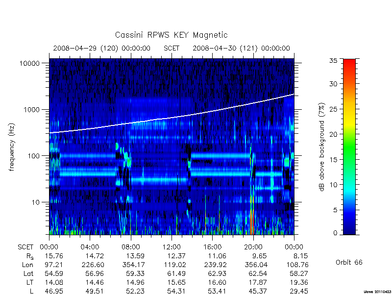392x294 pixels.
Task: Click the 15 value on the color scale
Action: [x=333, y=160]
